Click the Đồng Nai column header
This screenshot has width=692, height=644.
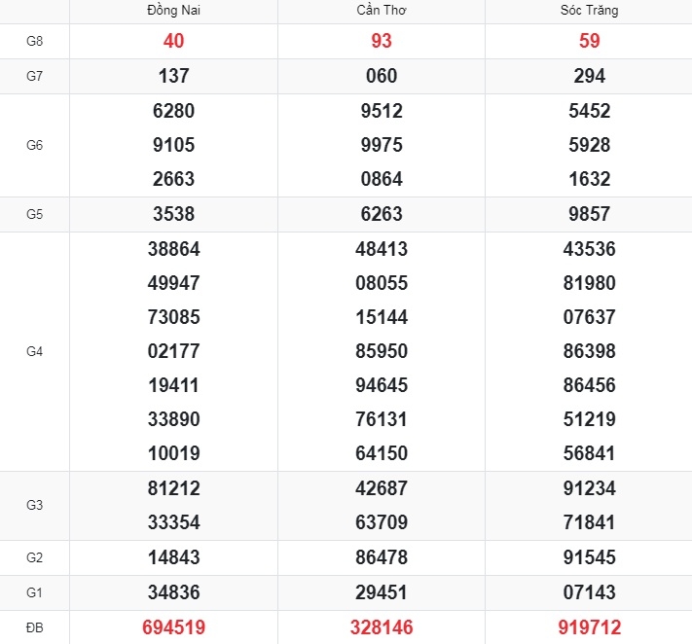click(173, 10)
